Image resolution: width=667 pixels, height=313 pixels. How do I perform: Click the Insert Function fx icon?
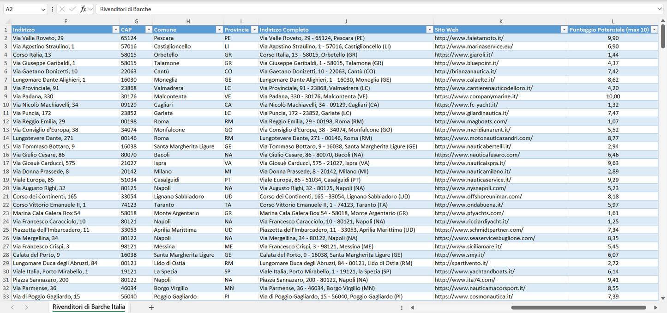tap(83, 9)
